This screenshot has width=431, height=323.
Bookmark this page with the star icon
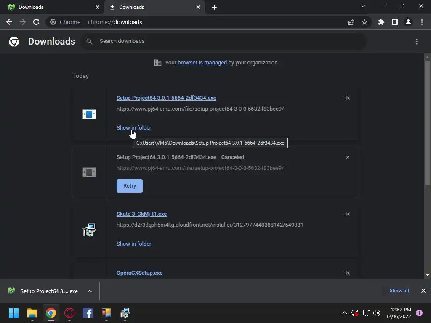pos(364,22)
